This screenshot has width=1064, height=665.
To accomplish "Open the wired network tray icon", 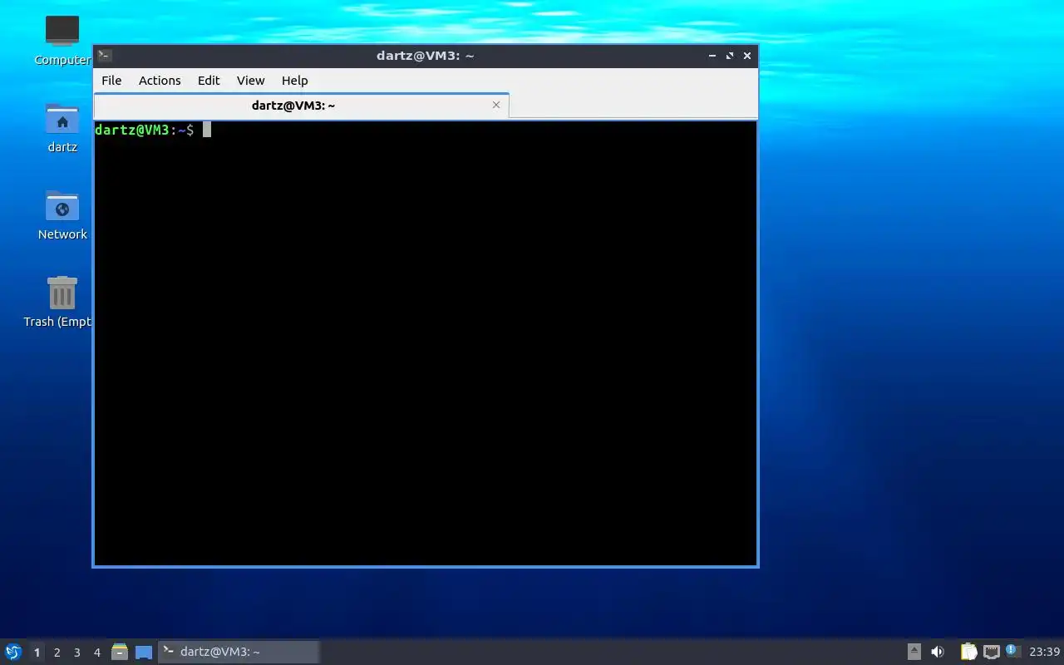I will [x=992, y=652].
